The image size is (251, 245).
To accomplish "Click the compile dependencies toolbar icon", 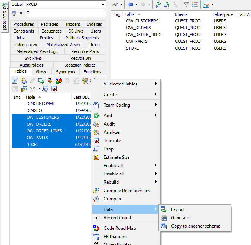I will point(24,89).
